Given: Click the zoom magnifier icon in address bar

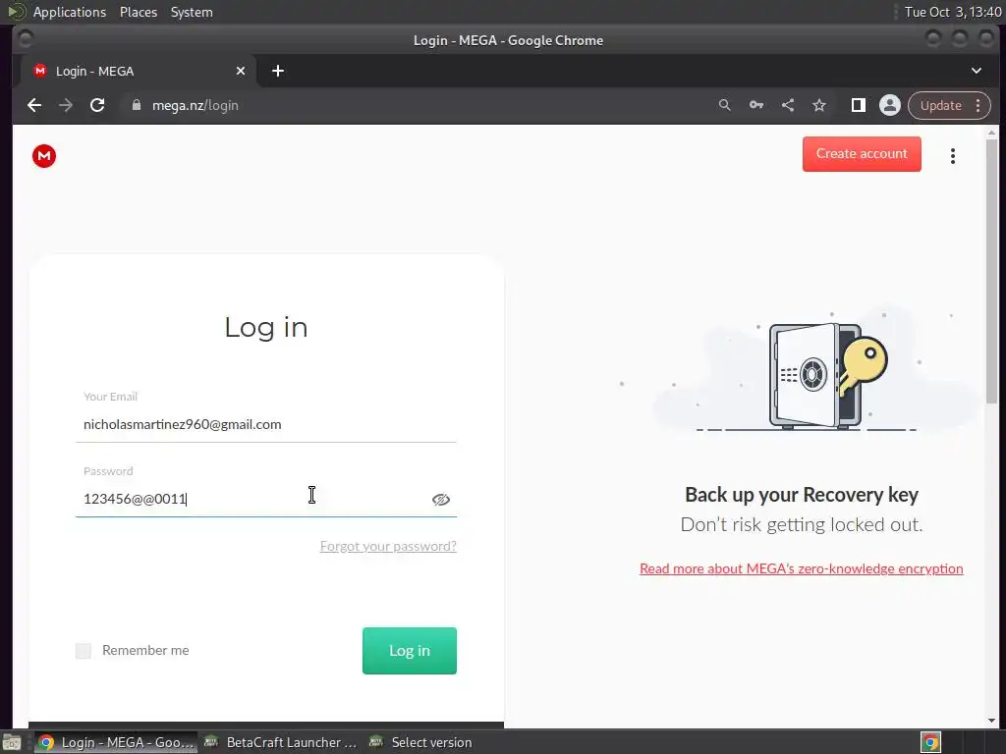Looking at the screenshot, I should [724, 105].
